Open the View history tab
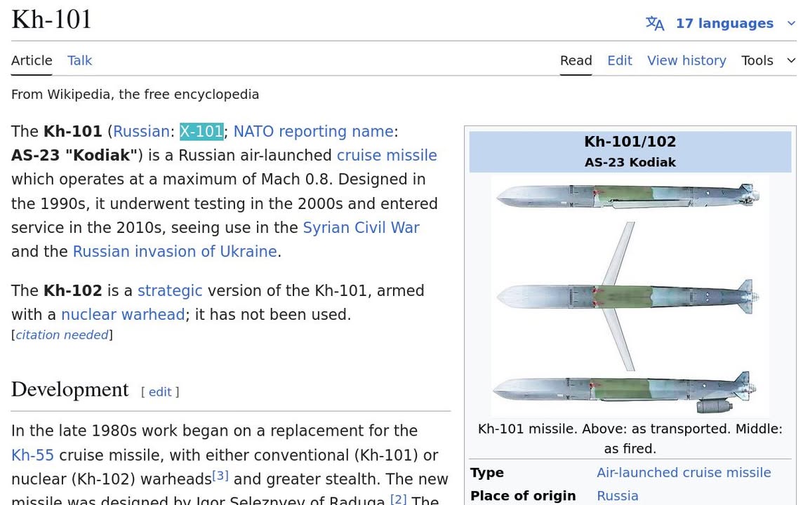 (686, 61)
